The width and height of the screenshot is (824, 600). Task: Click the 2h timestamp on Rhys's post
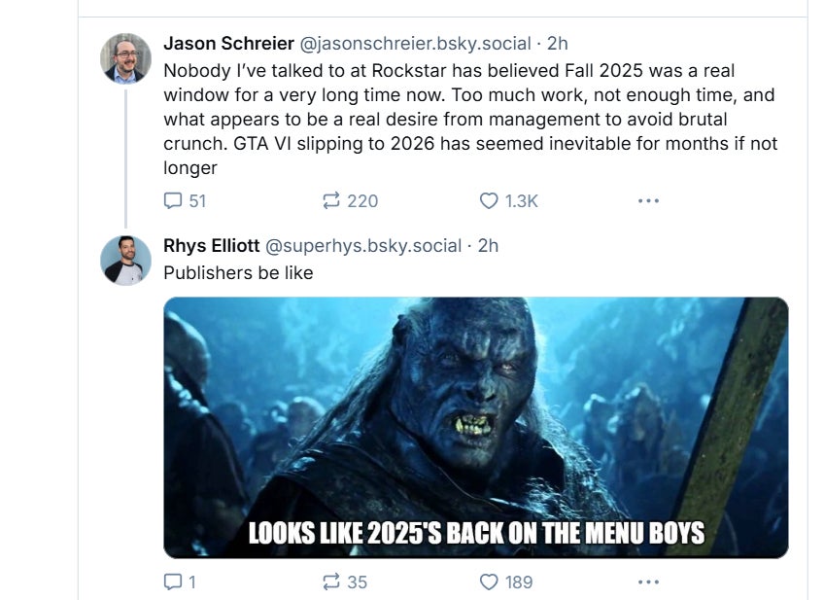click(x=488, y=246)
